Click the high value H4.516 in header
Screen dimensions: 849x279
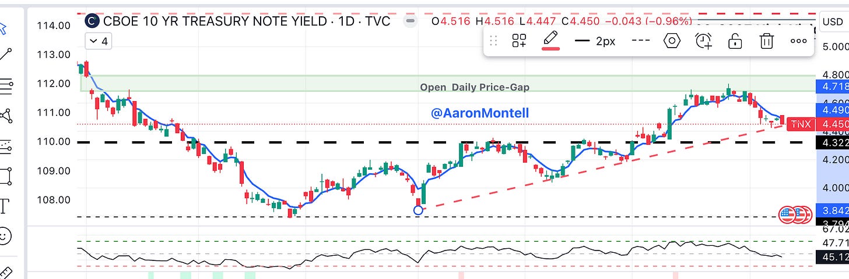pos(495,22)
